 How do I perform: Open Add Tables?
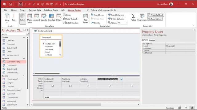click(x=85, y=19)
